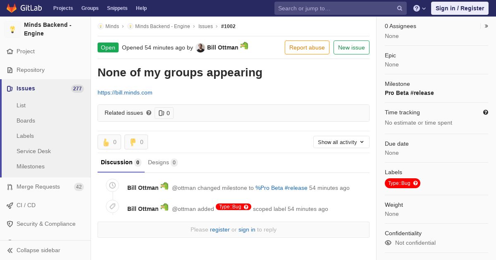Open the https://bill.minds.com link
This screenshot has height=260, width=496.
click(125, 92)
